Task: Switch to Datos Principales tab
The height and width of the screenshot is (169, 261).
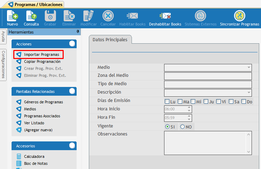Action: (110, 40)
